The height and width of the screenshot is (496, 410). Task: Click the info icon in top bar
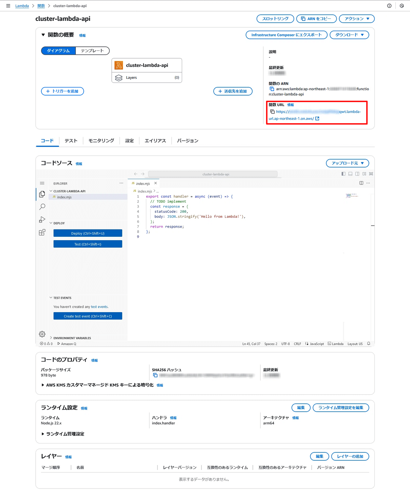pos(389,6)
